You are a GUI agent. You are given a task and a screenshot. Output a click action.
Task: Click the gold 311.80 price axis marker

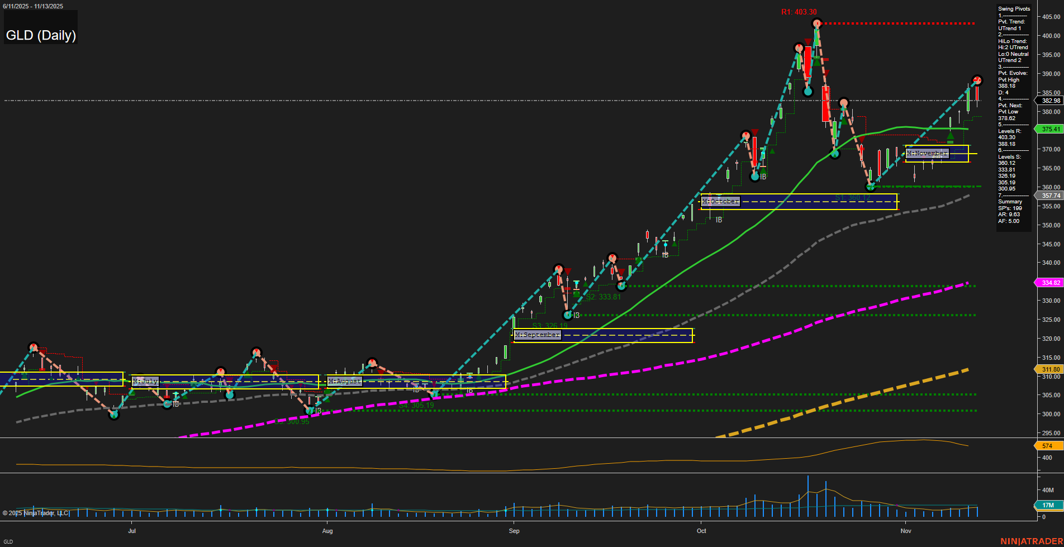1050,369
